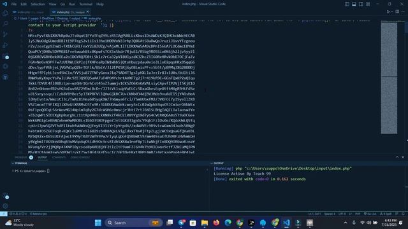Change language mode via PHP status item
This screenshot has height=229, width=408.
click(x=358, y=214)
